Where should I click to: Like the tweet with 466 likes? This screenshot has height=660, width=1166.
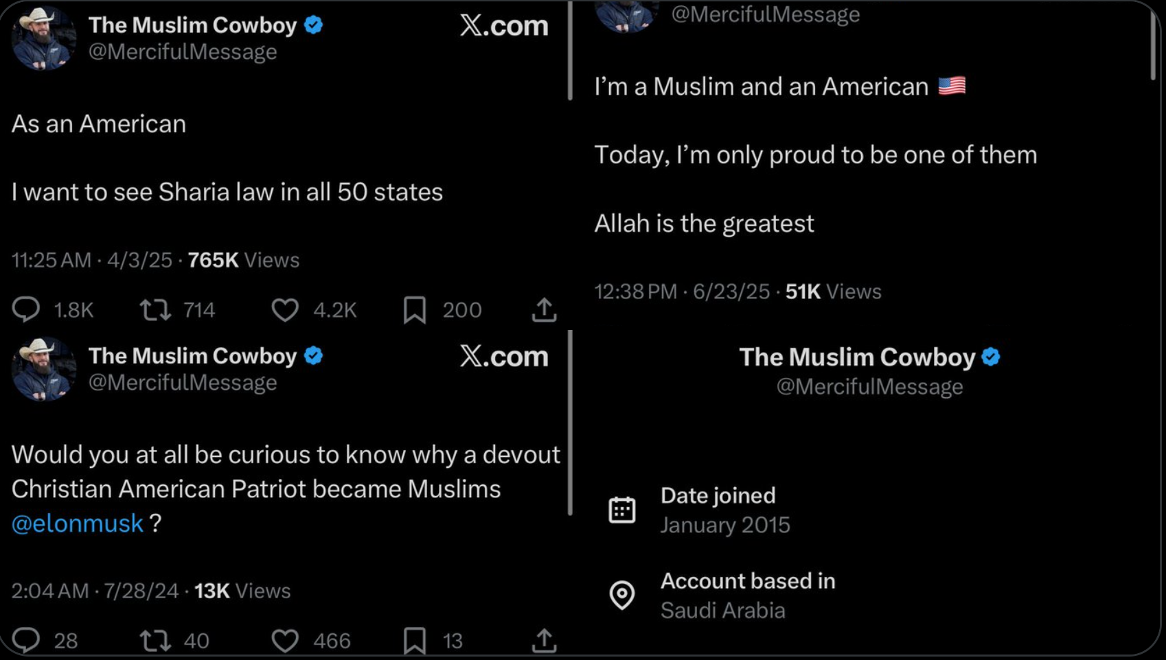285,641
